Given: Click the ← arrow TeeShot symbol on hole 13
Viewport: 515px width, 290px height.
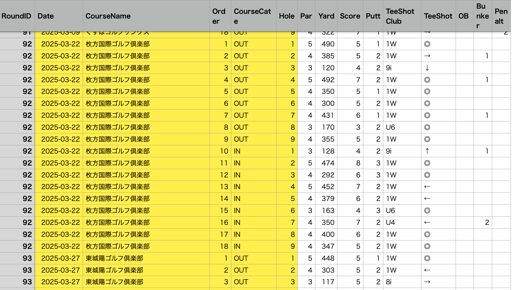Looking at the screenshot, I should coord(427,187).
